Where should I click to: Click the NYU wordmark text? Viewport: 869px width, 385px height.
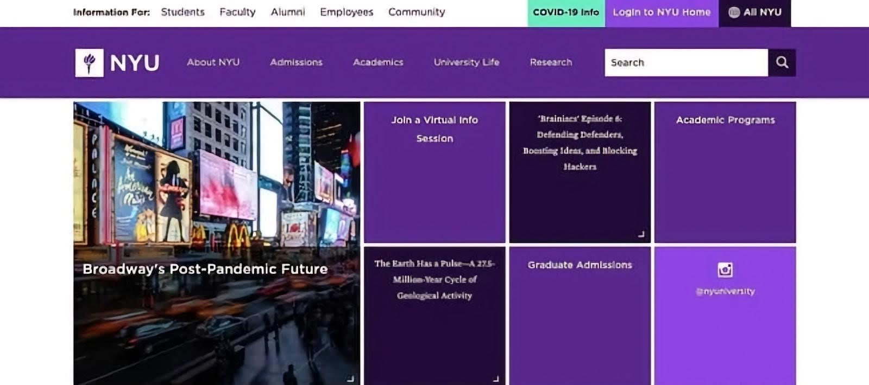(x=135, y=63)
